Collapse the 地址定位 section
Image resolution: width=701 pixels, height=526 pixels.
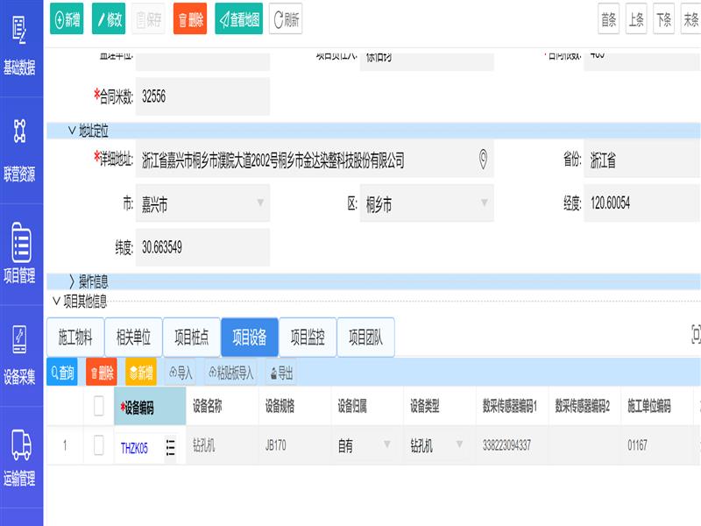[72, 131]
